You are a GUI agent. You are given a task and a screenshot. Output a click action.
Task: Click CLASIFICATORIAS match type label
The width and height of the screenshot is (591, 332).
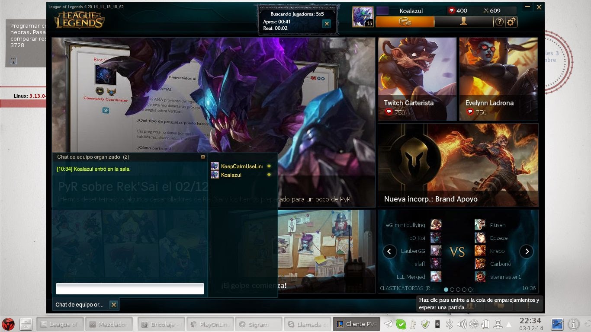(x=407, y=288)
